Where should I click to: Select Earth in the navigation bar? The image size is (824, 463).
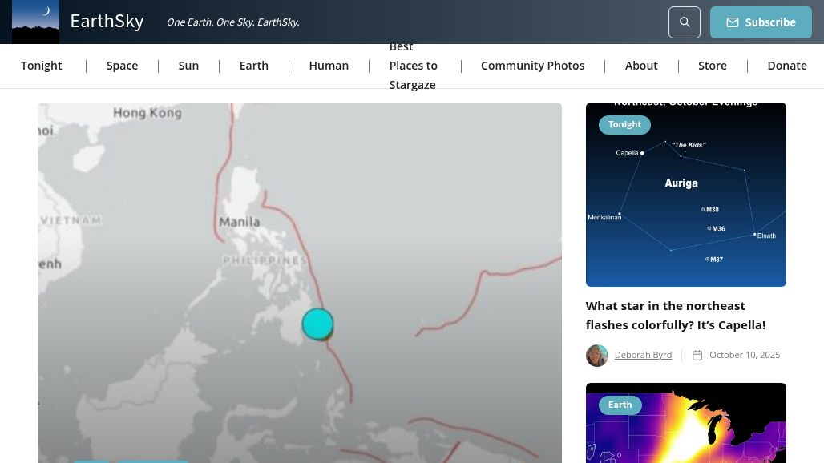point(253,66)
